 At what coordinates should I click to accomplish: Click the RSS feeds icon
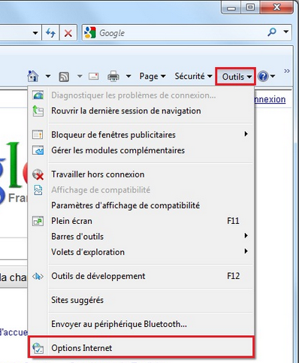pos(64,77)
